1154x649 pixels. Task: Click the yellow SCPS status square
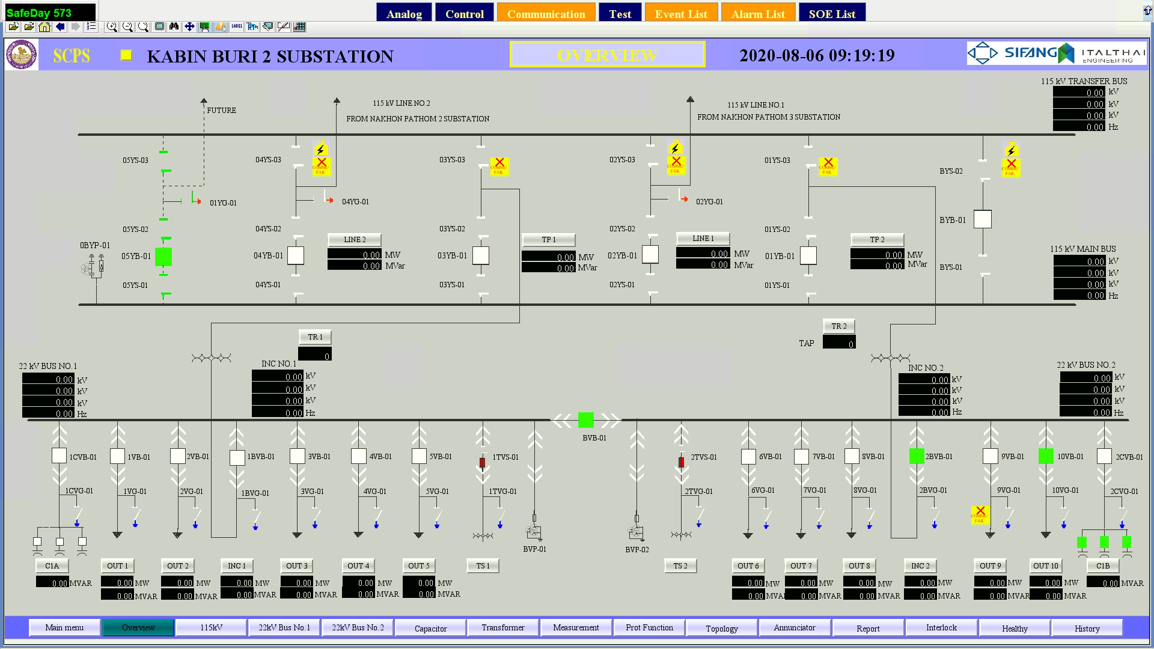126,55
